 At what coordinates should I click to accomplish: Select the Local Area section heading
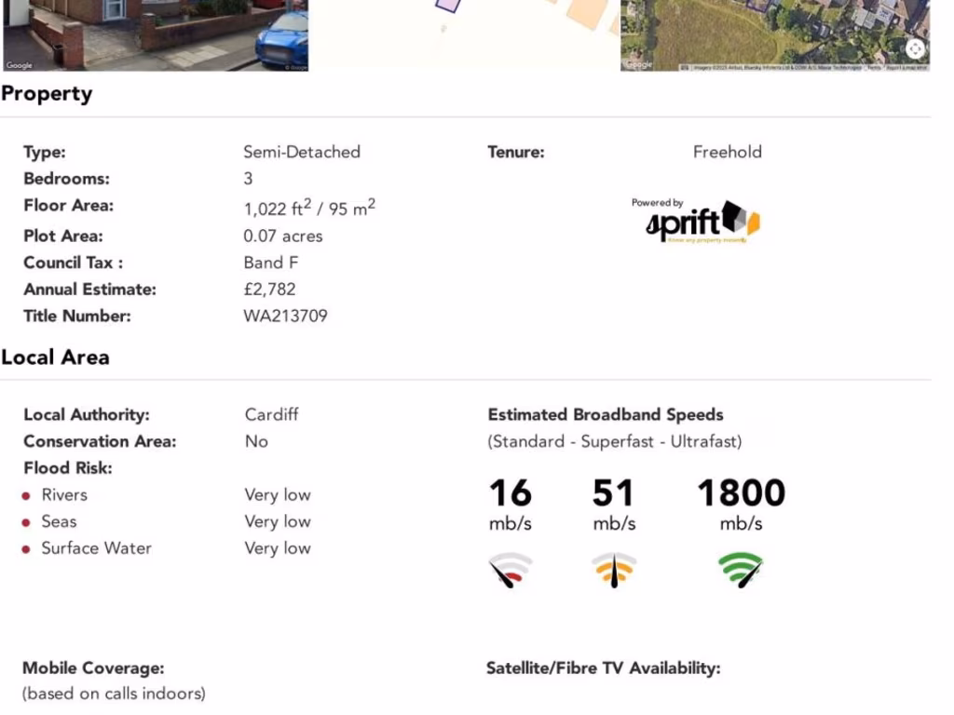click(x=55, y=357)
